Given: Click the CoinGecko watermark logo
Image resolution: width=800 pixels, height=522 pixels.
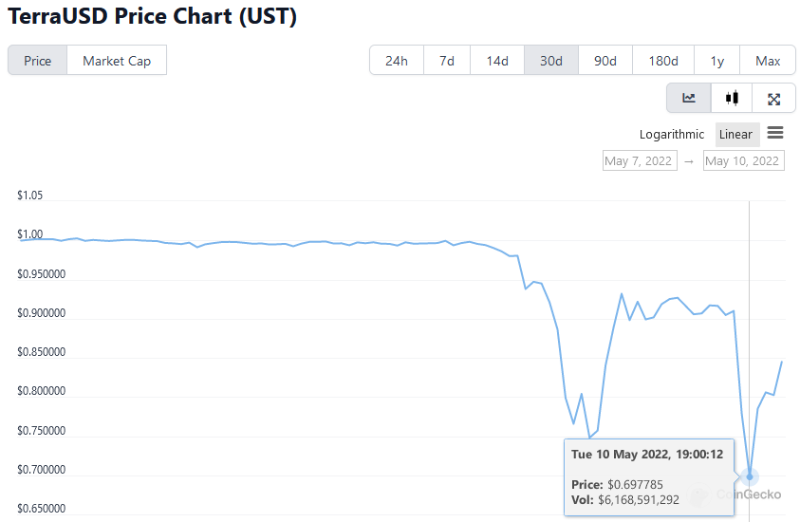Looking at the screenshot, I should click(x=738, y=494).
